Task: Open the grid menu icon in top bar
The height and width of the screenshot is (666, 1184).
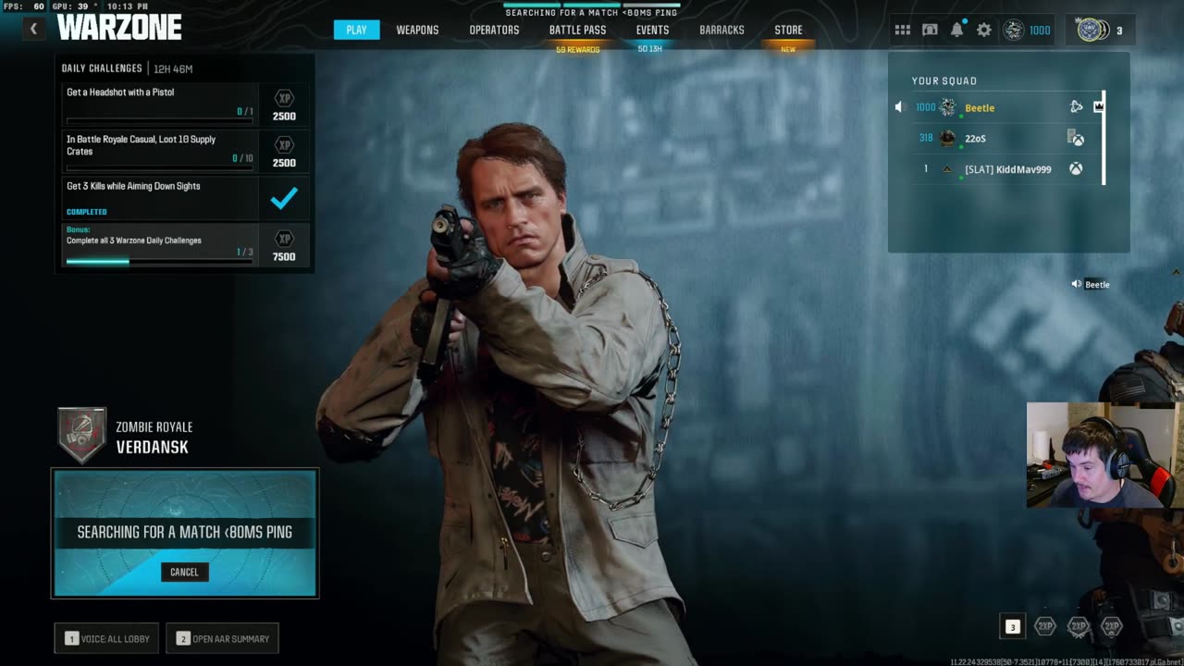Action: (902, 31)
